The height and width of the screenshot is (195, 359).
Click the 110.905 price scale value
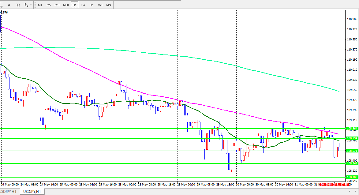(x=352, y=19)
